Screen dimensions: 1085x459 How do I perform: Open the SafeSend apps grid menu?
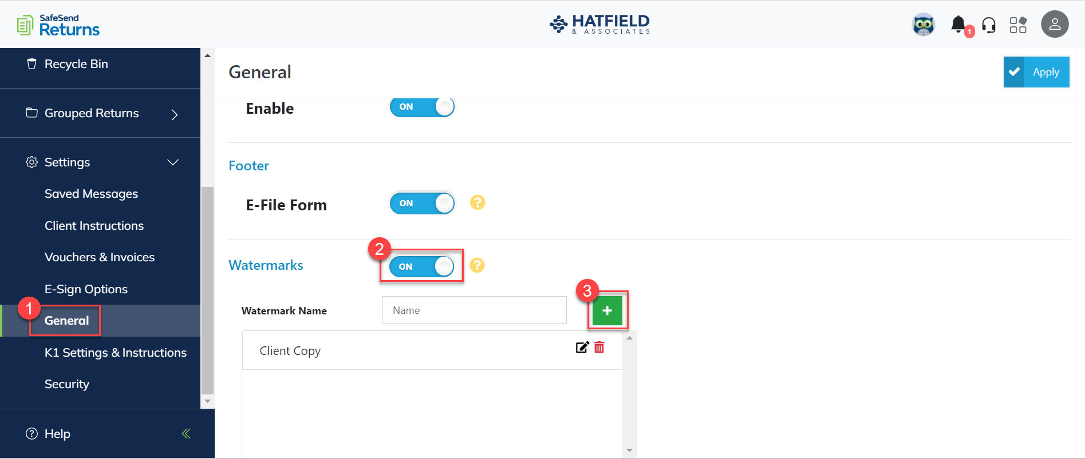pos(1019,24)
